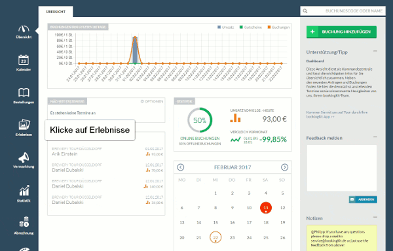This screenshot has width=393, height=251.
Task: Select February 4 in the calendar
Action: pyautogui.click(x=266, y=193)
